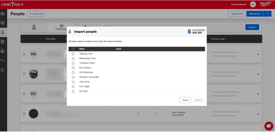Expand the RA person row
Screen dimensions: 275x132
click(258, 54)
